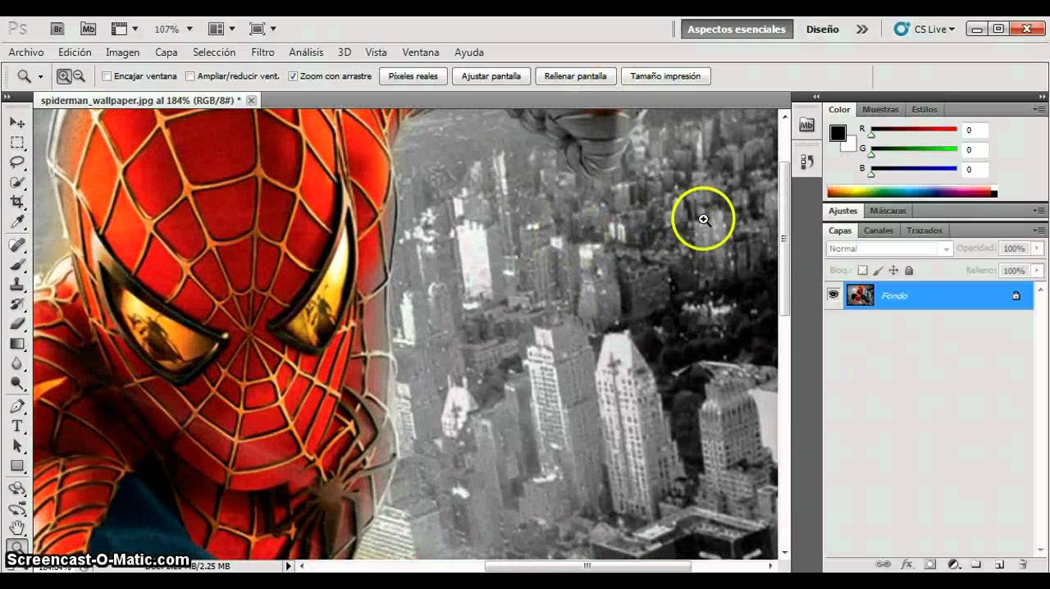Select the Move tool
1050x589 pixels.
coord(17,122)
